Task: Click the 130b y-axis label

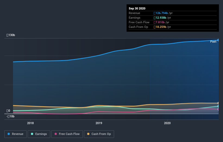Action: point(11,35)
